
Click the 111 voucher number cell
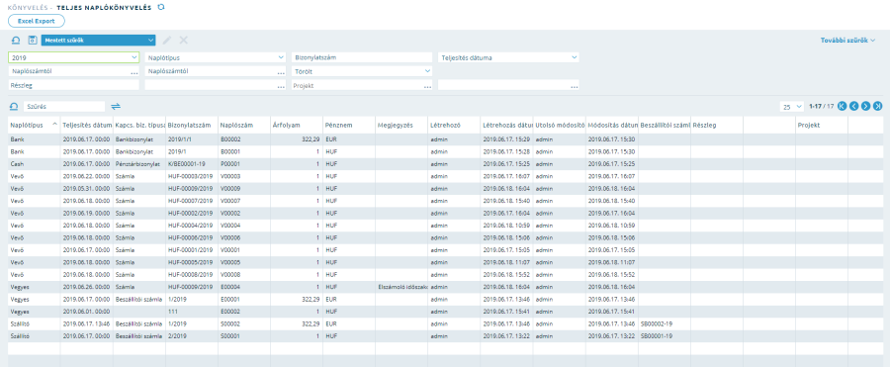[x=191, y=312]
